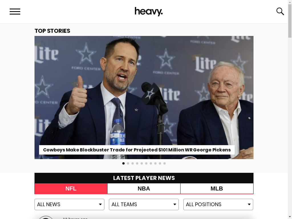This screenshot has width=292, height=219.
Task: Open the Cowboys George Pickens trade headline
Action: point(137,150)
